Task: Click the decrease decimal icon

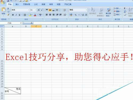Action: pos(86,15)
